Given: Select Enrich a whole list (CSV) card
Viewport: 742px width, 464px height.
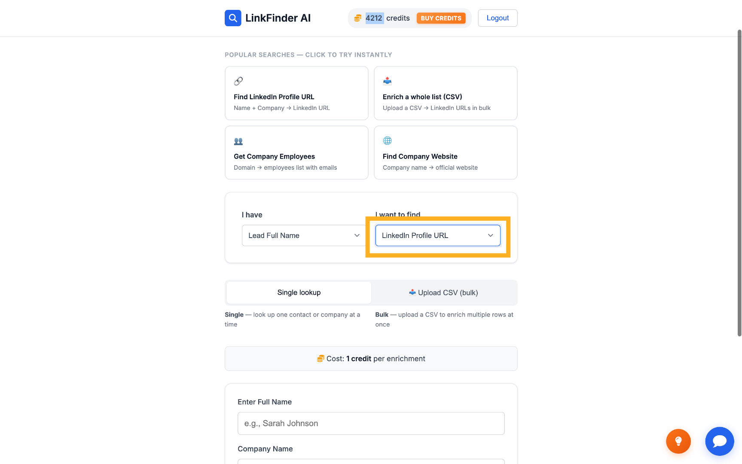Looking at the screenshot, I should click(x=446, y=93).
